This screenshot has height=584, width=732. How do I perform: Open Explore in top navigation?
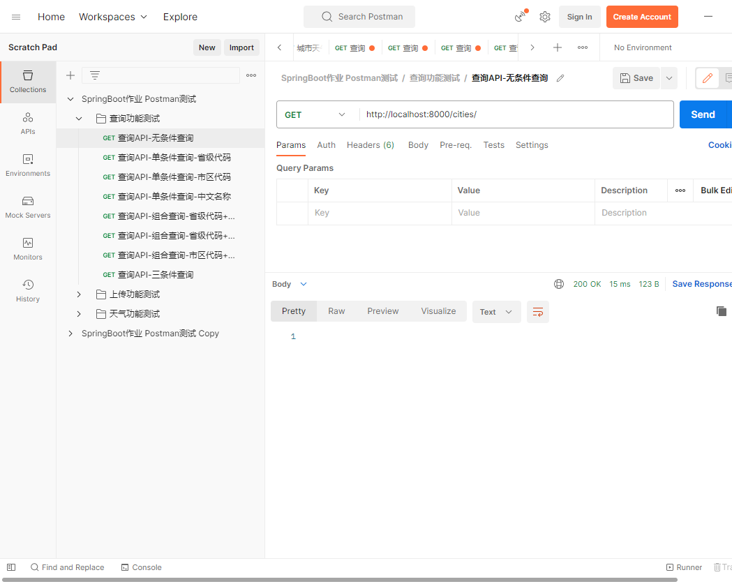coord(180,17)
